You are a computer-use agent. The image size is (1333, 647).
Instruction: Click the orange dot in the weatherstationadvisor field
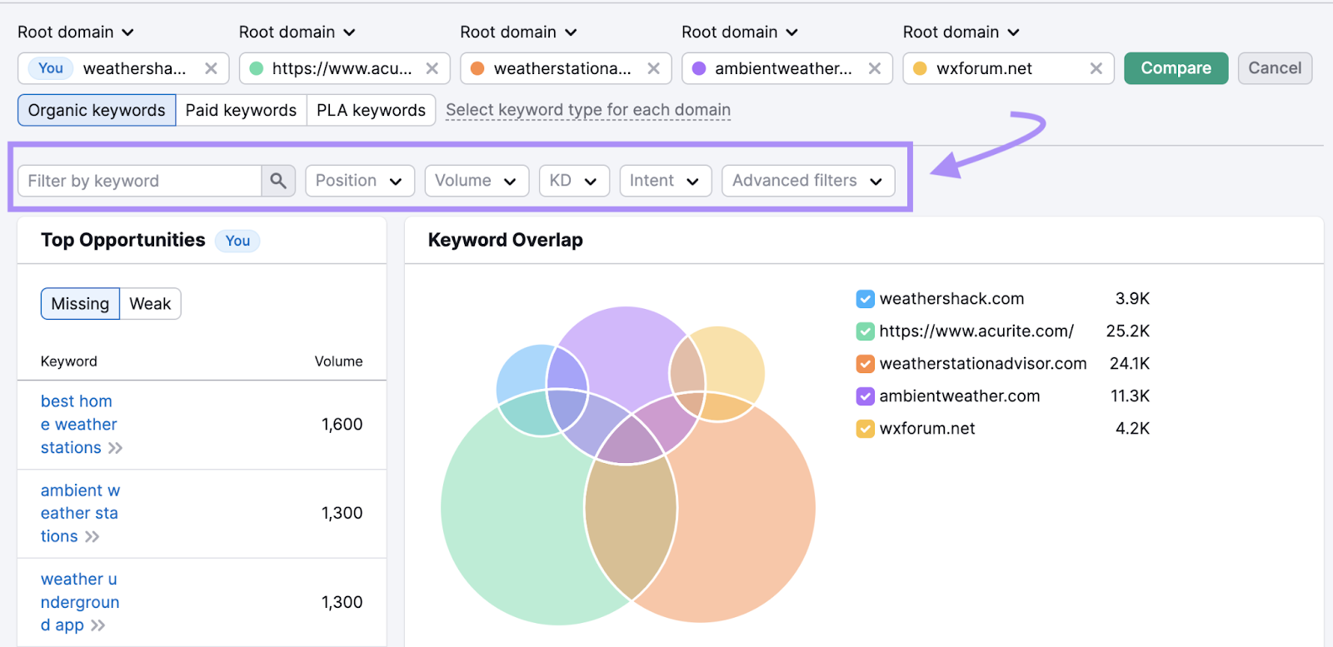[477, 68]
